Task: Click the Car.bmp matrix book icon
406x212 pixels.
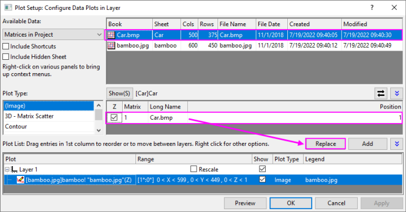Action: pyautogui.click(x=111, y=35)
